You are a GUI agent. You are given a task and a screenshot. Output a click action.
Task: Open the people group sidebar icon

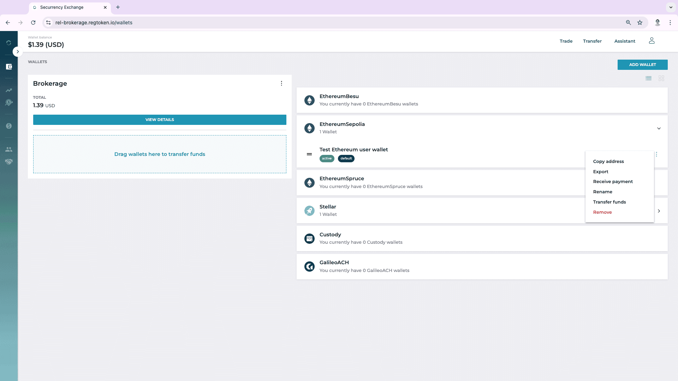tap(9, 150)
